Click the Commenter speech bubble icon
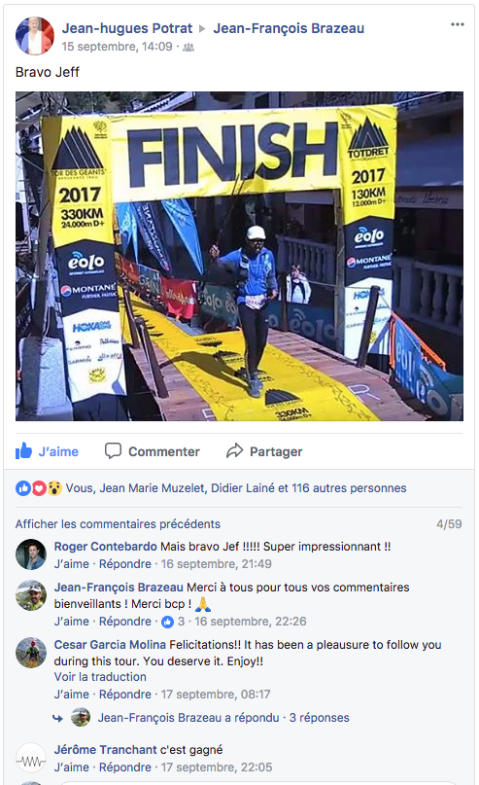This screenshot has height=785, width=479. pyautogui.click(x=113, y=450)
